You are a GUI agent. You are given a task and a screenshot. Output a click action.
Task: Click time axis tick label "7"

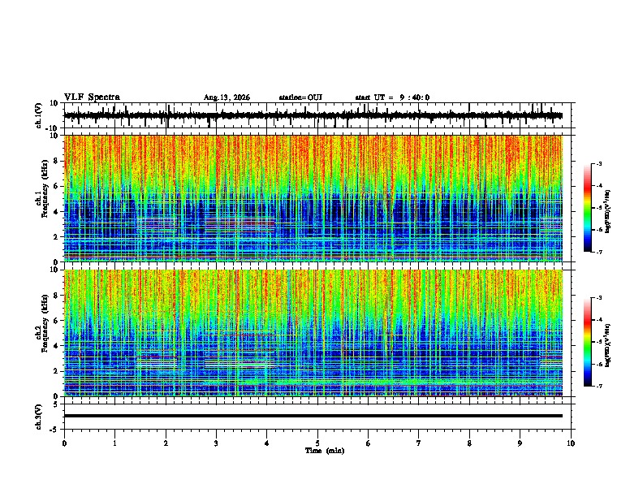pos(419,443)
